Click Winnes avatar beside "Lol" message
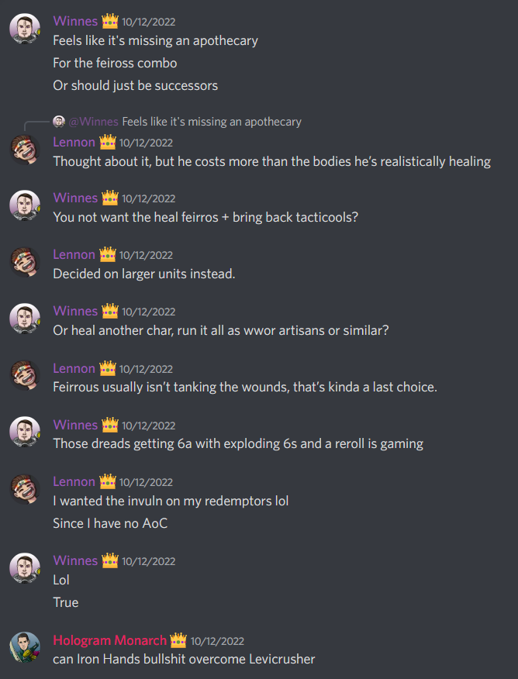 [25, 567]
